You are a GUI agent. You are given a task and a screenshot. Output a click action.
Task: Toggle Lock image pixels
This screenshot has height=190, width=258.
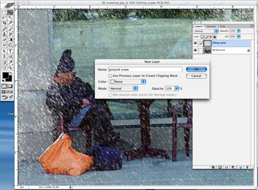(x=206, y=36)
